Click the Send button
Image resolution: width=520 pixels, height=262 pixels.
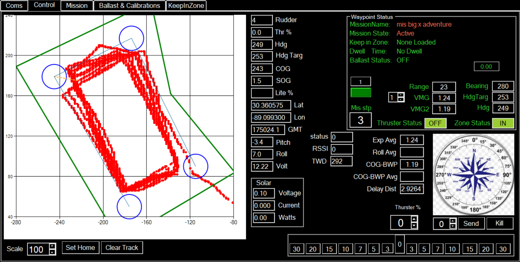coord(471,223)
